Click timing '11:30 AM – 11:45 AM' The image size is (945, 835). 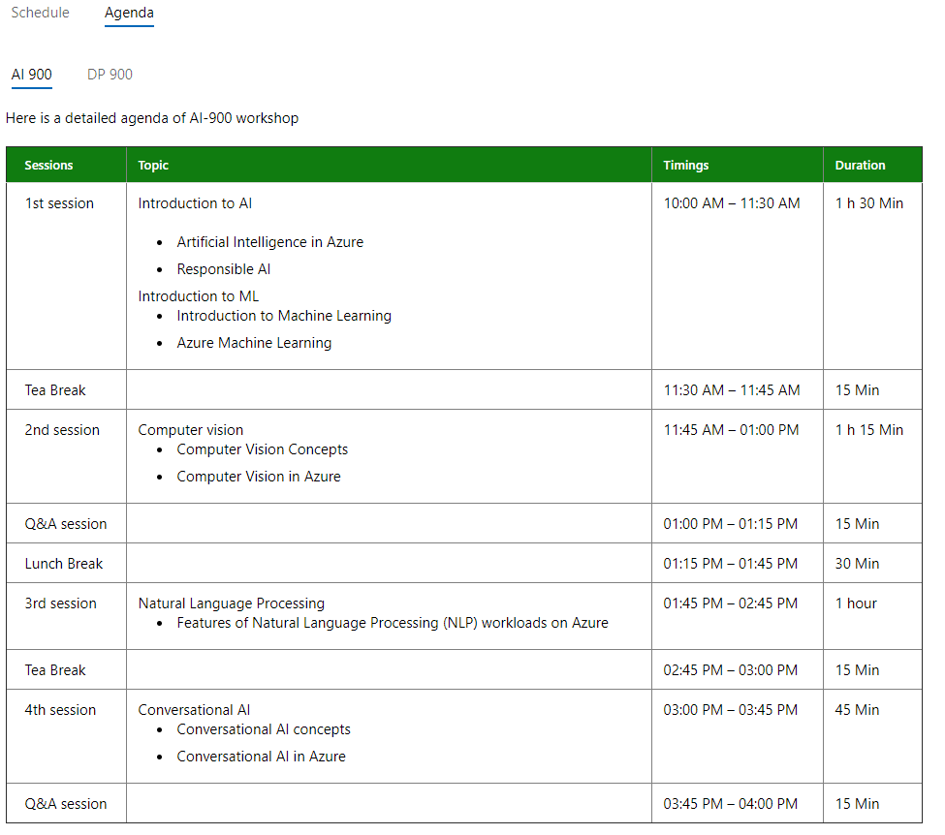(x=732, y=390)
